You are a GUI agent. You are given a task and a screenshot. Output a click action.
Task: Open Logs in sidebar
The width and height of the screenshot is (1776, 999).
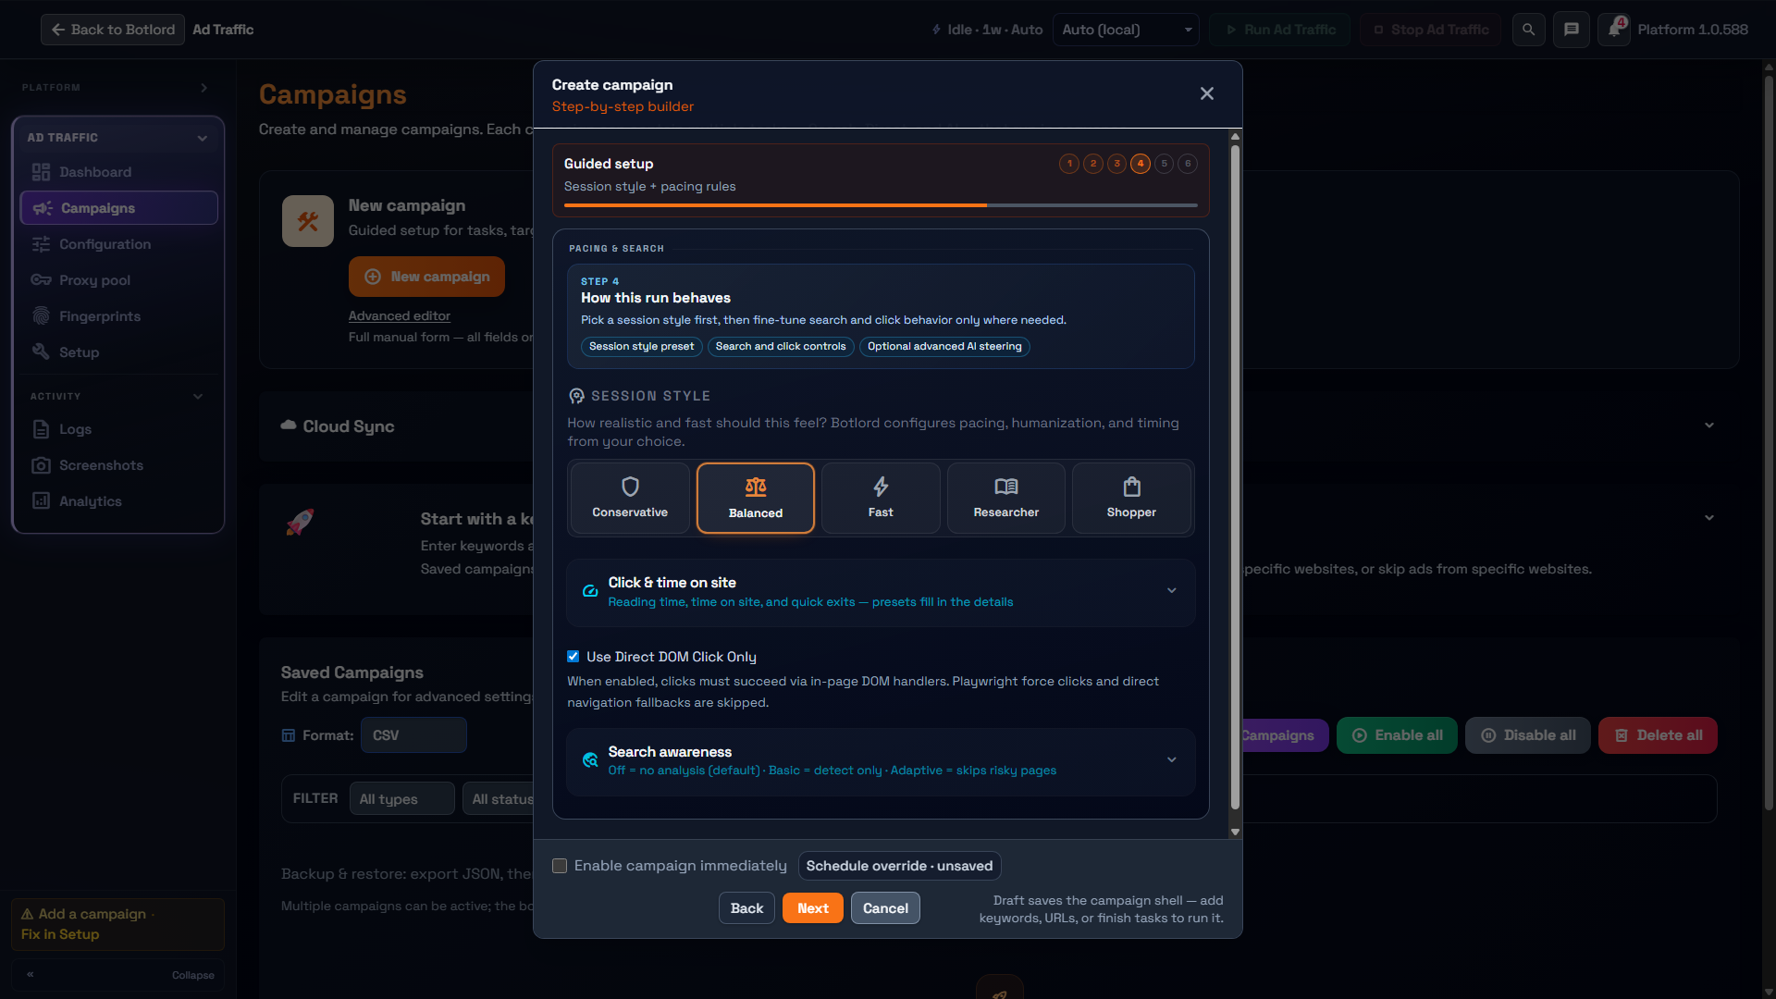pos(118,429)
